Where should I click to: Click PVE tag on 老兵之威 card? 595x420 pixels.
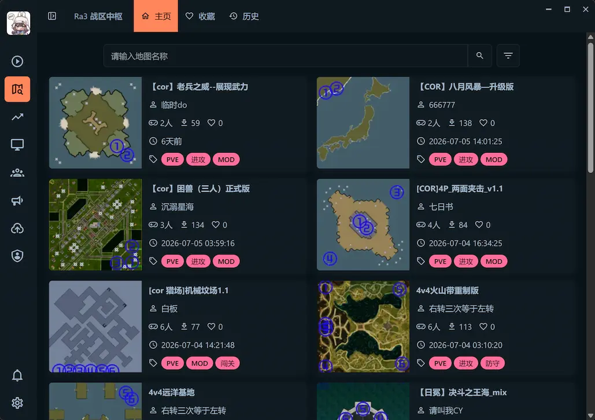pyautogui.click(x=172, y=160)
